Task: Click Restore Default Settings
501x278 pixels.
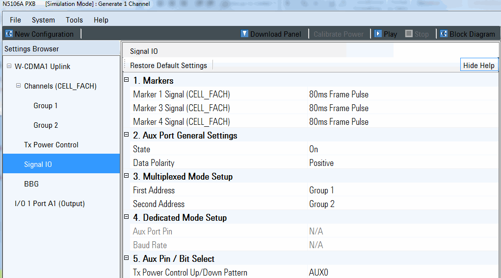Action: (168, 66)
